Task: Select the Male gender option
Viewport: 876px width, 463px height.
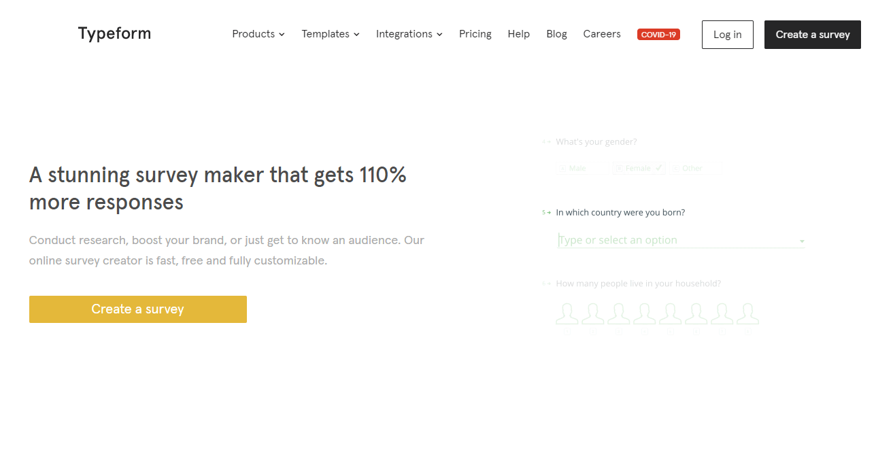Action: [x=582, y=168]
